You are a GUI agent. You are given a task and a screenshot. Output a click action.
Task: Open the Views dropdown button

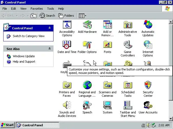coord(82,16)
